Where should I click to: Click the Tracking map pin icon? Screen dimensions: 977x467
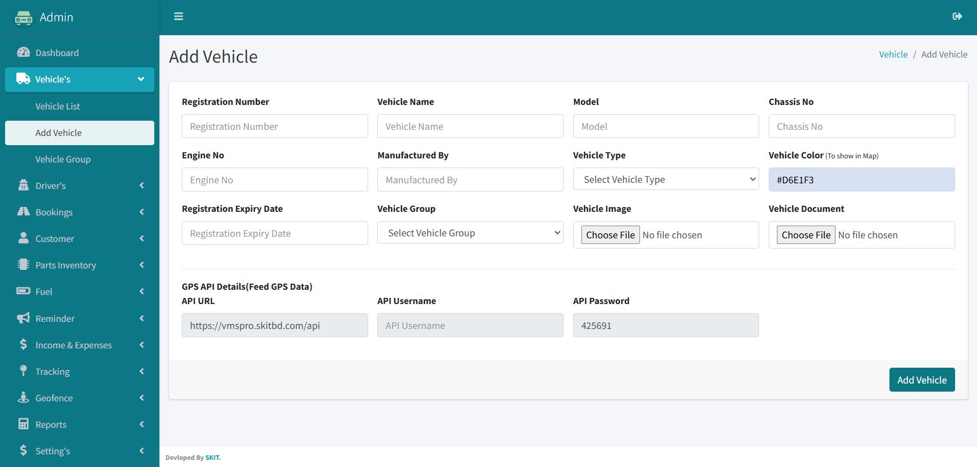[x=23, y=371]
